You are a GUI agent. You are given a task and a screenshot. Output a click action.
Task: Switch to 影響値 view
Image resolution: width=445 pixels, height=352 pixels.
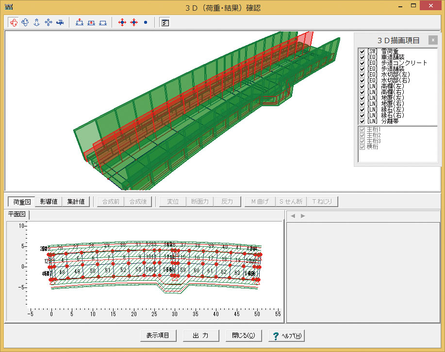tap(49, 202)
